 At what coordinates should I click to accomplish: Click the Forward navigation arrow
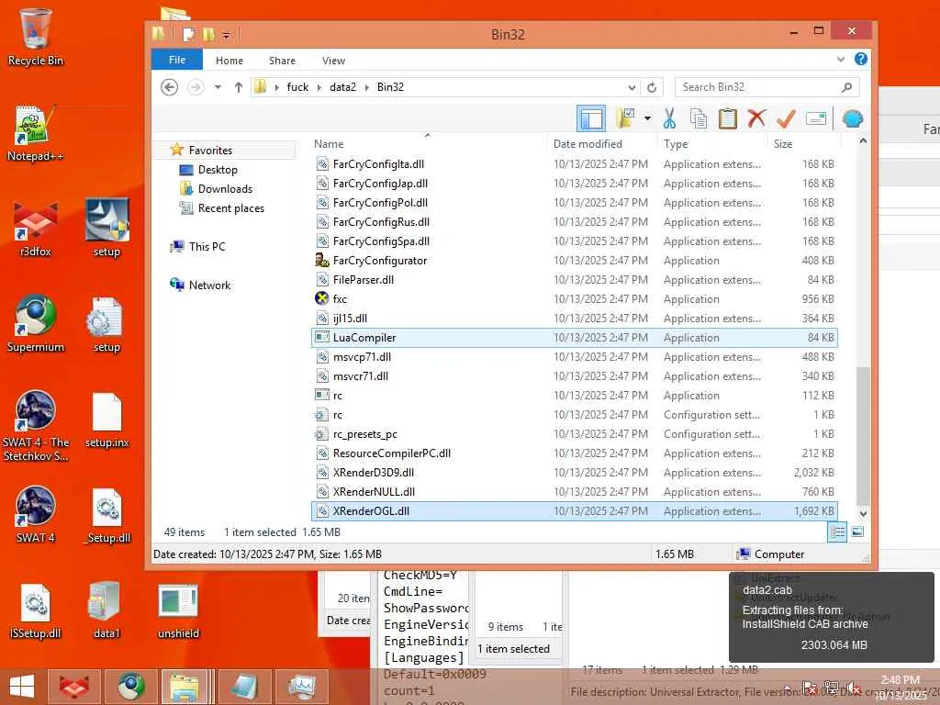(196, 87)
